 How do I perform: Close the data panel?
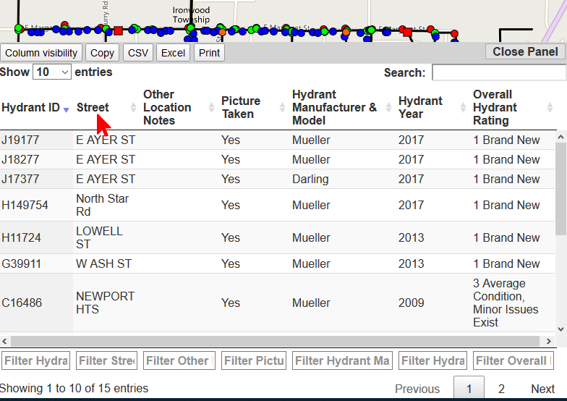(x=525, y=51)
